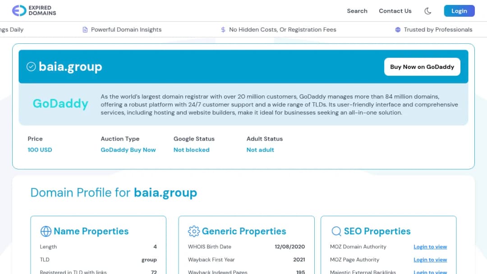Click the Name Properties heading
This screenshot has width=487, height=274.
point(91,231)
